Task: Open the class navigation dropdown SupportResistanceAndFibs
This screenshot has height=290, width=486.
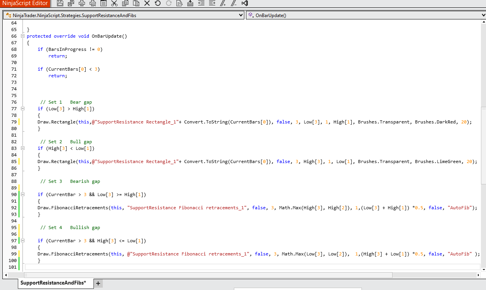Action: pos(124,16)
